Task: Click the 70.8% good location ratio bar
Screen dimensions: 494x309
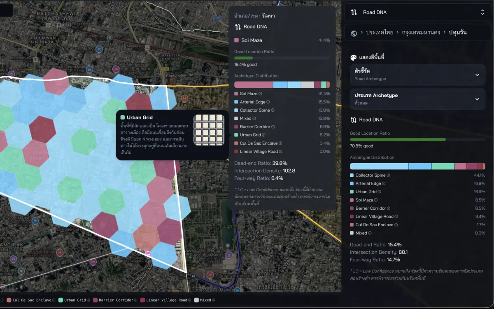Action: point(417,140)
